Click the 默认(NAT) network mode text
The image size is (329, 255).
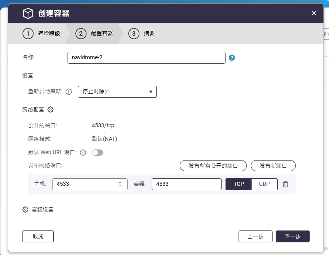point(105,139)
